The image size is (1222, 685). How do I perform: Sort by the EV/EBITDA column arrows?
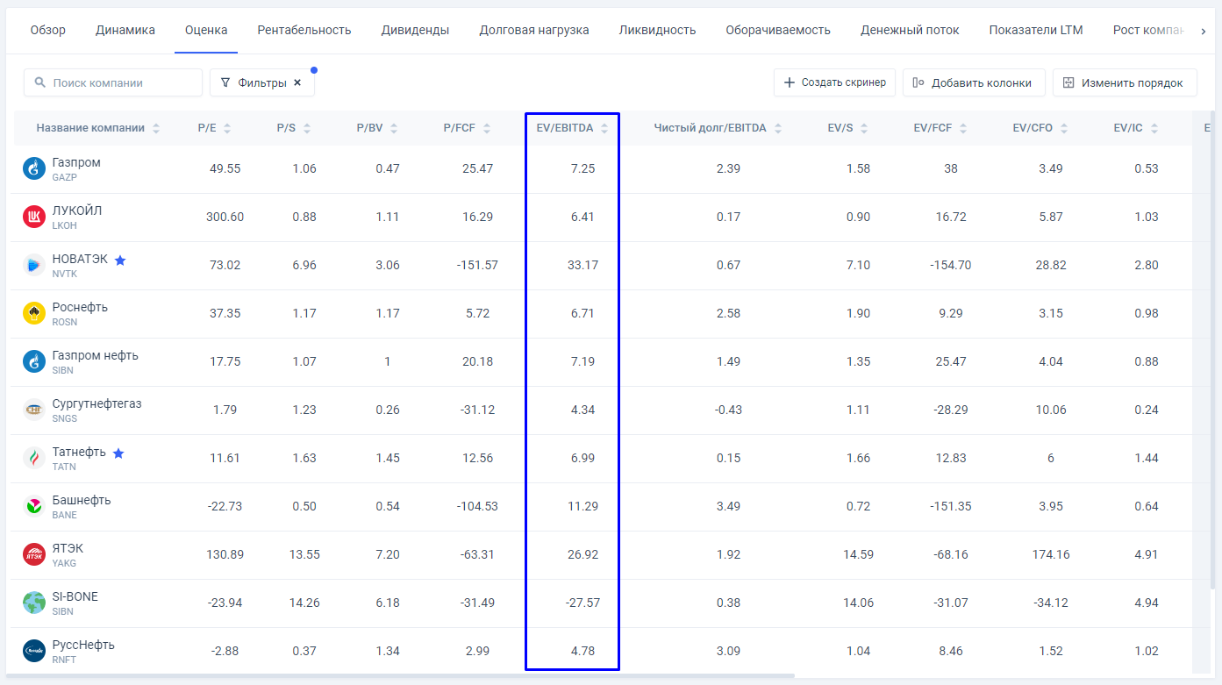point(605,127)
